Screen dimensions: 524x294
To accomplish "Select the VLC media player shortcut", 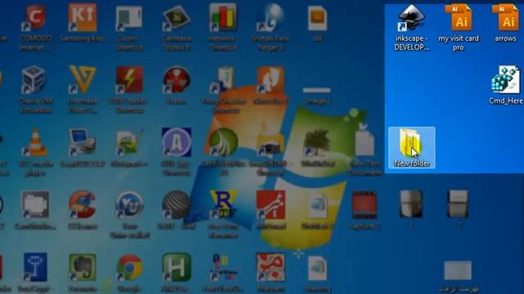I will coord(35,152).
